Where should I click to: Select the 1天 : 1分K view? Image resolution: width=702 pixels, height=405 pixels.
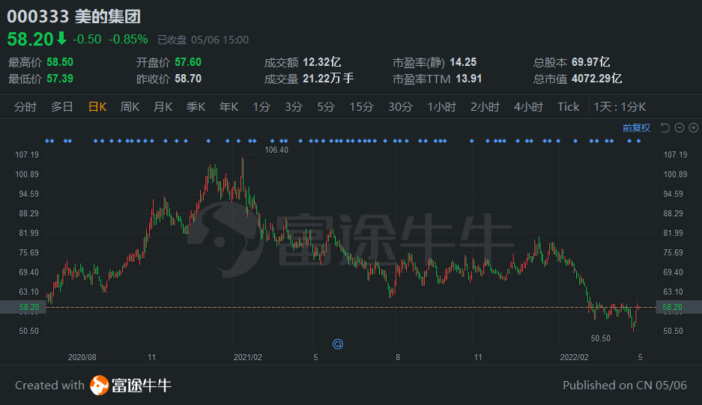620,107
